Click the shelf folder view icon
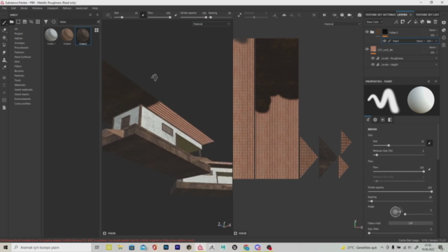This screenshot has width=448, height=252. [11, 22]
